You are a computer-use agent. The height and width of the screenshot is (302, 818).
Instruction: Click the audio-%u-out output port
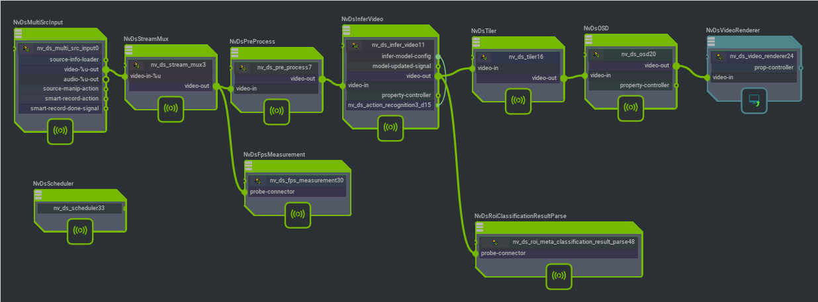click(105, 79)
